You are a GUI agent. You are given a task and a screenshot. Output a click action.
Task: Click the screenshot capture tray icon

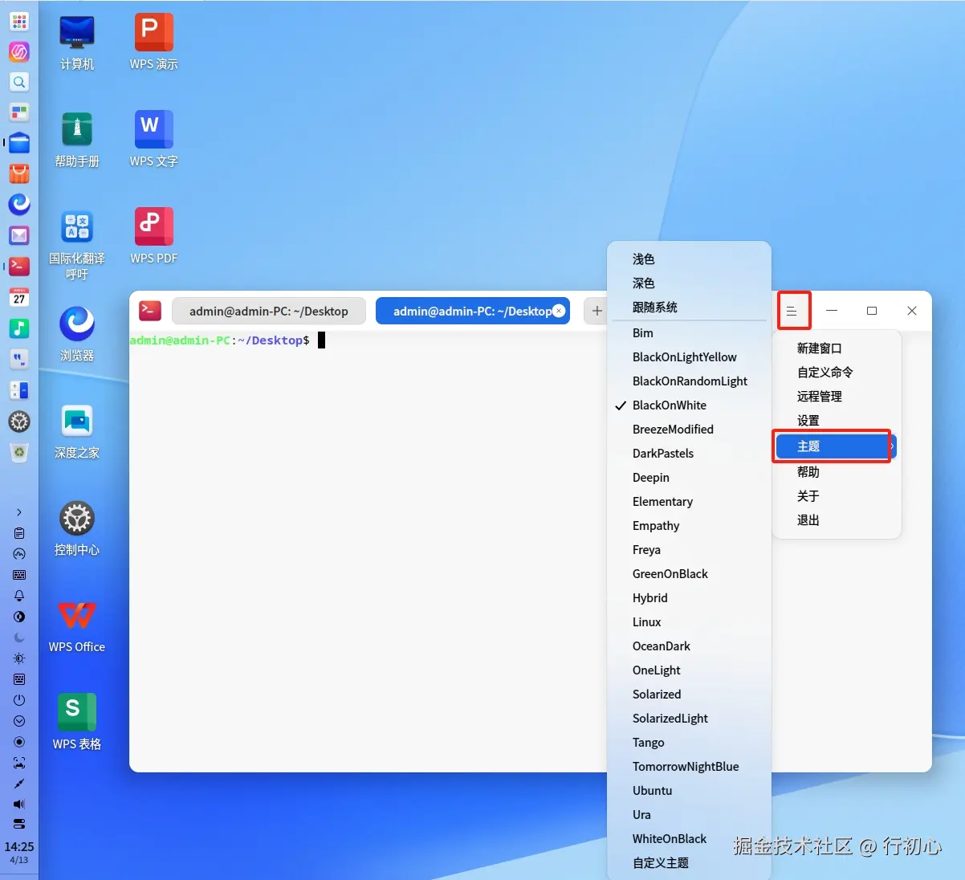click(x=19, y=763)
